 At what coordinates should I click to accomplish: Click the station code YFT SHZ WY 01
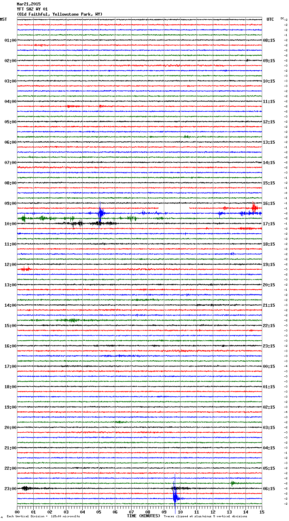pyautogui.click(x=32, y=9)
